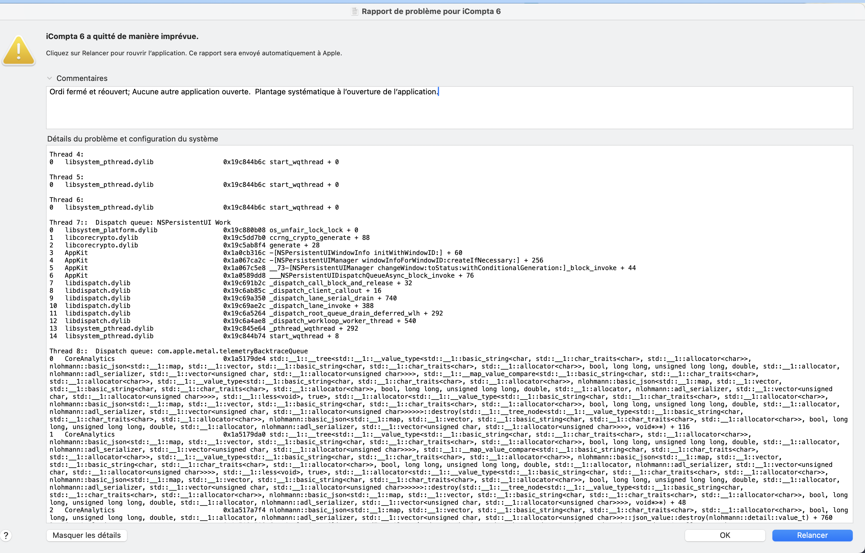The image size is (865, 553).
Task: Click '_dispatch_workloop_worker_thread + 540' entry
Action: coord(343,321)
